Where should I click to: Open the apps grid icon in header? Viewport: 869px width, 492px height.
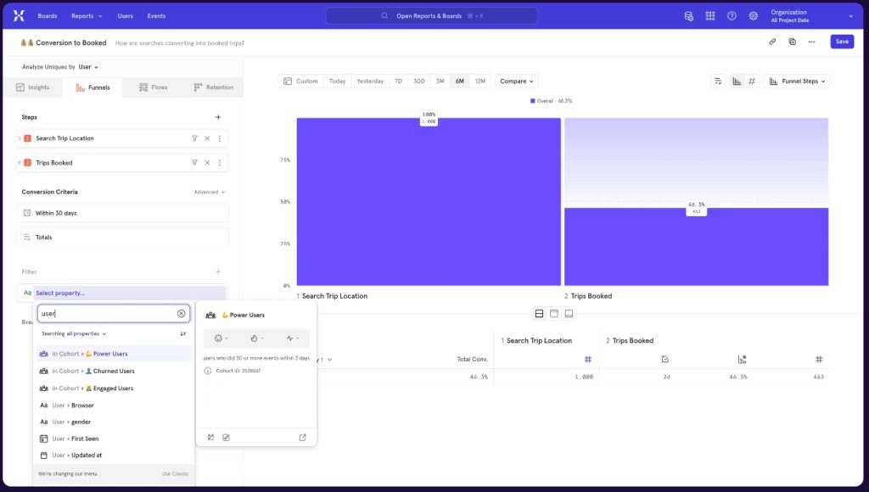(710, 16)
